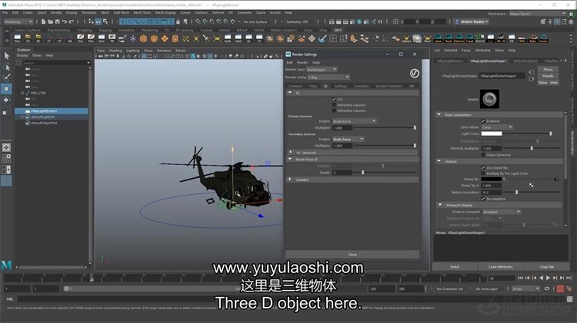Click the Save Scene disk icon
The image size is (577, 323).
tap(58, 21)
